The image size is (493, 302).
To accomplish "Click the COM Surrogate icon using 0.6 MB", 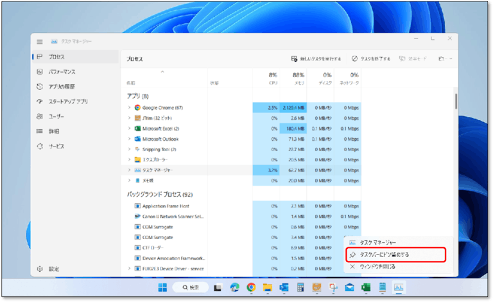I will [137, 227].
